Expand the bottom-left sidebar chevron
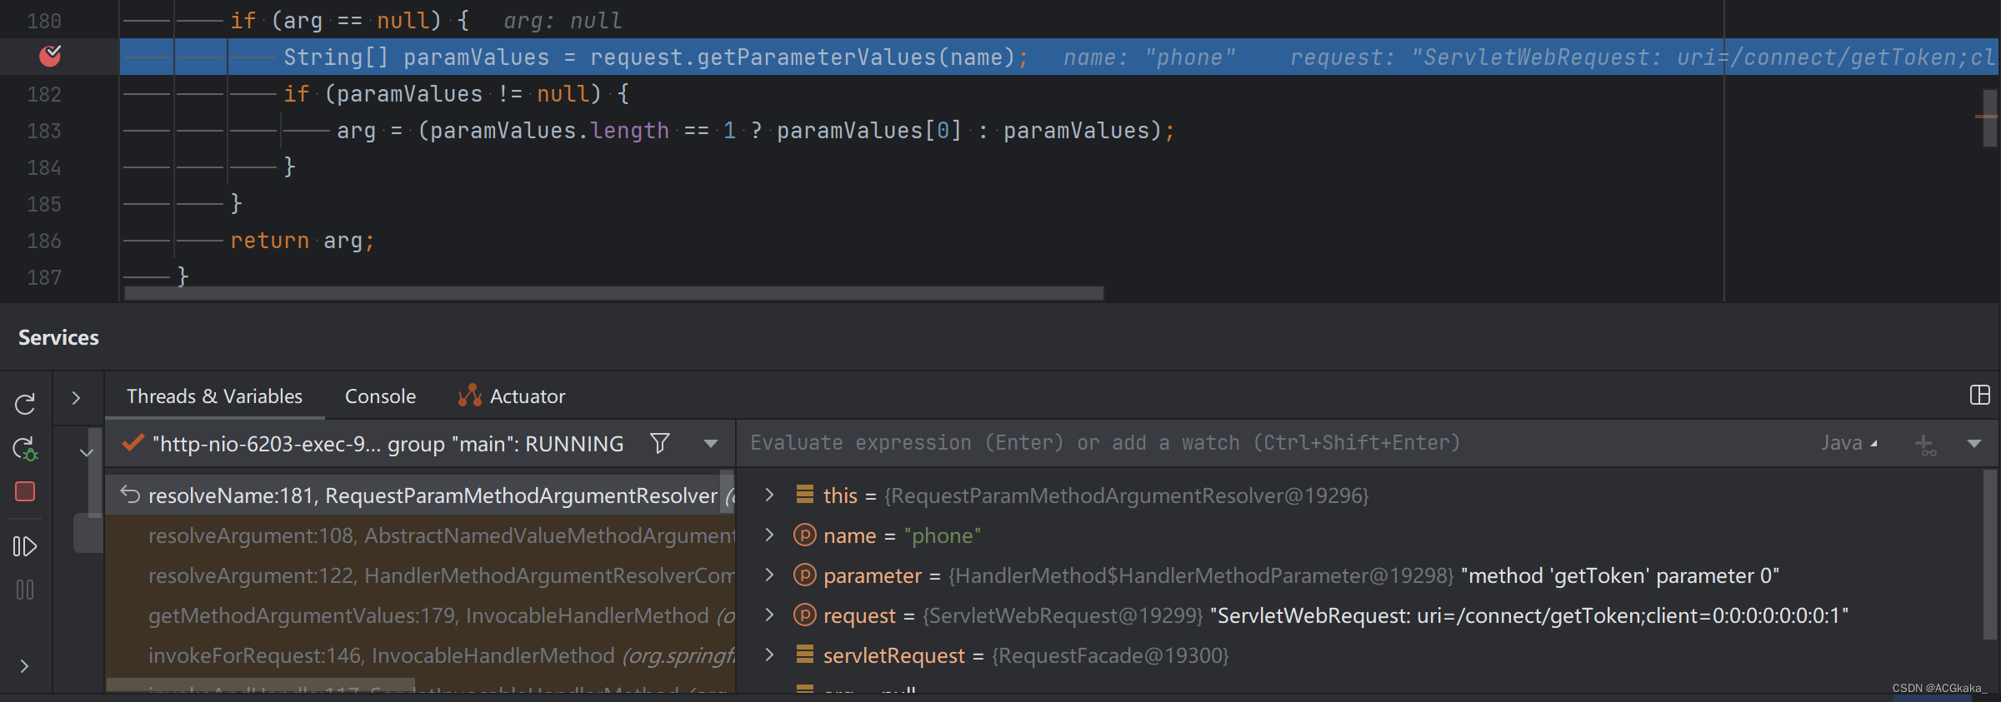 click(24, 666)
